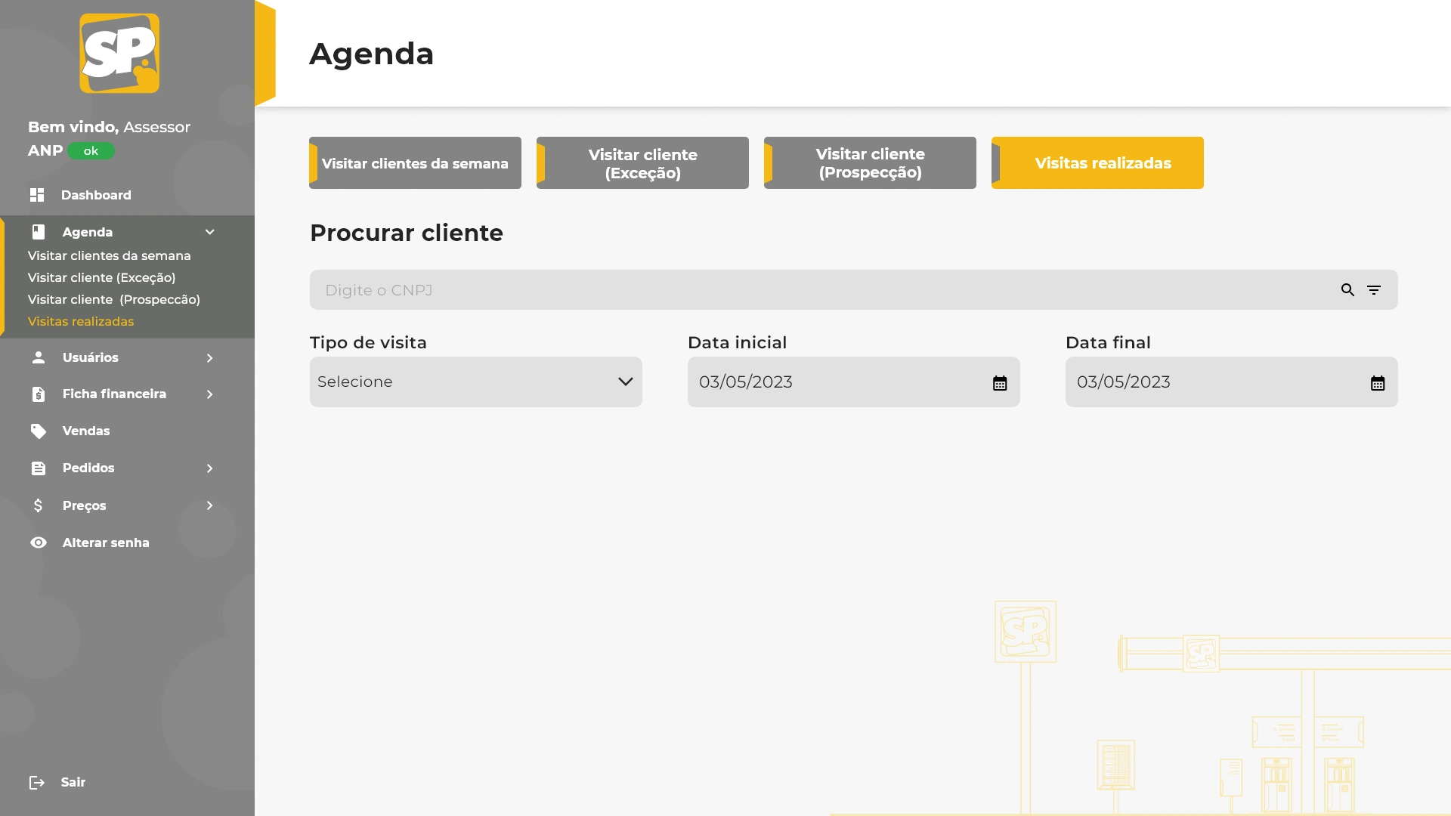The image size is (1451, 816).
Task: Open Visitar cliente (Exceção) sidebar link
Action: [101, 277]
